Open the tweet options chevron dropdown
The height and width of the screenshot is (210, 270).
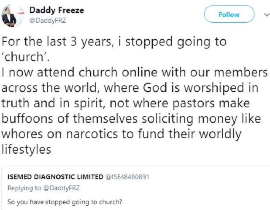(265, 14)
